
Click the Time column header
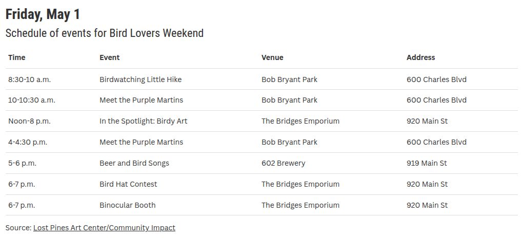(17, 57)
